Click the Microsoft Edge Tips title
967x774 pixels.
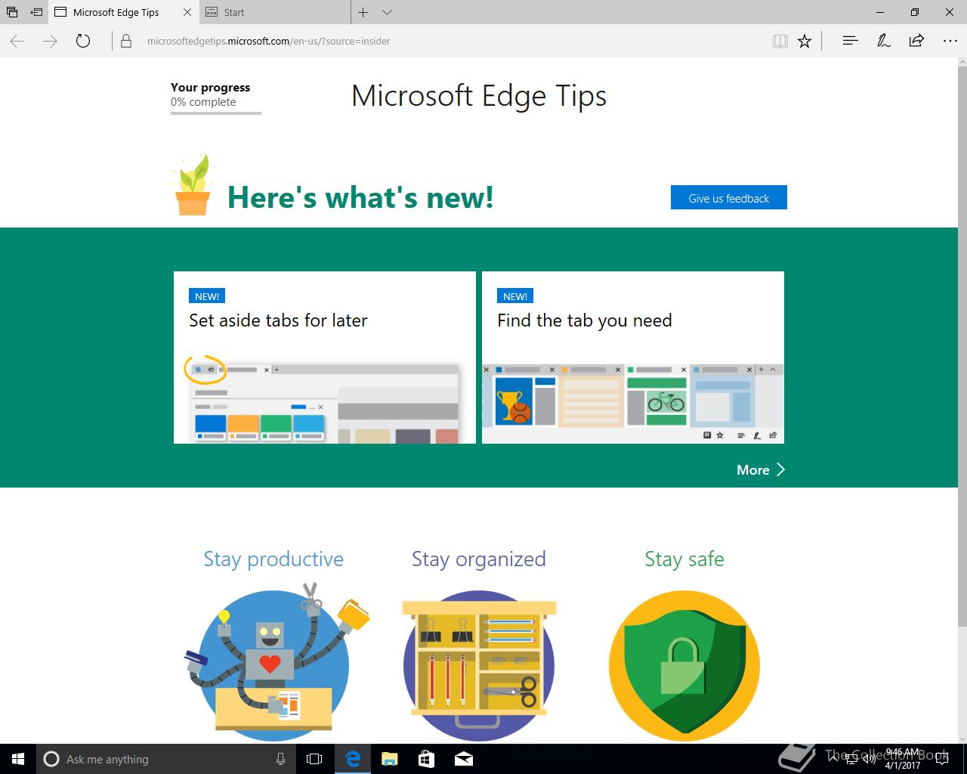[x=479, y=96]
